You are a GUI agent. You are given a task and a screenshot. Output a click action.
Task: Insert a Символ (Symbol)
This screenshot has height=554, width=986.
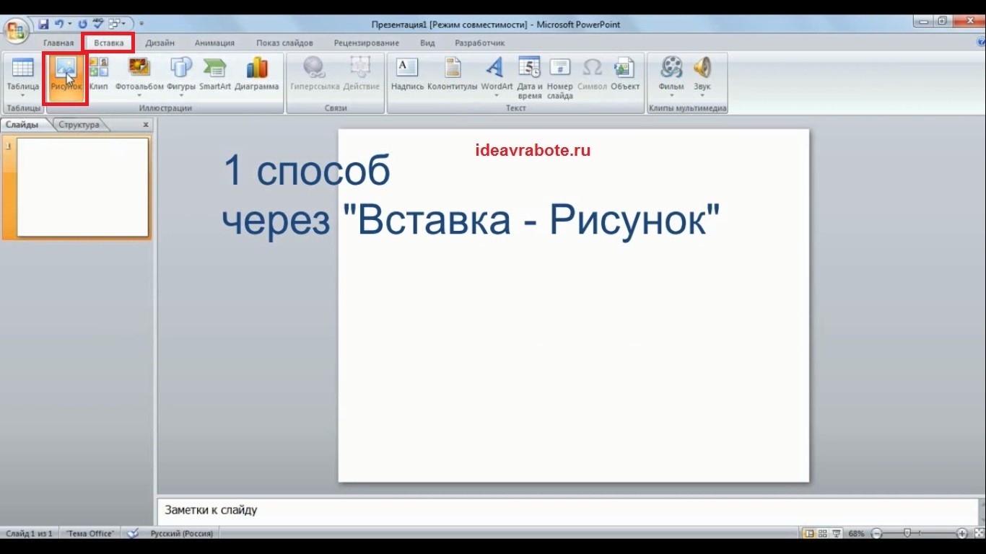591,74
